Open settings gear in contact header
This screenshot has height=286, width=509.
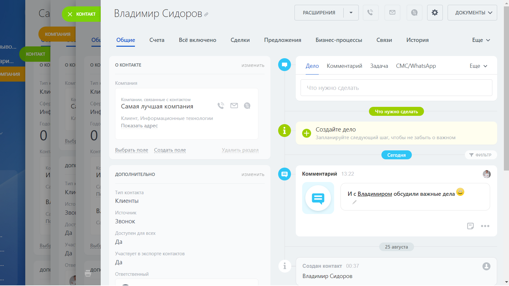point(435,13)
